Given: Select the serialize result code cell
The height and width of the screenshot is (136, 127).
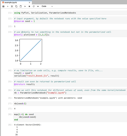Looking at the screenshot, I should (x=70, y=73).
